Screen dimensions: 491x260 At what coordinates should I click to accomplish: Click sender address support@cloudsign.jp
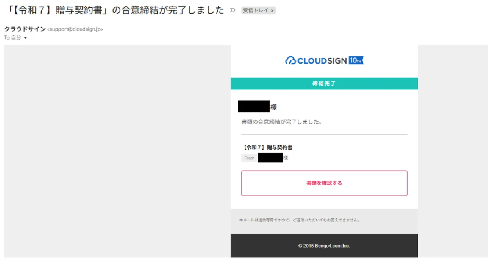(75, 29)
